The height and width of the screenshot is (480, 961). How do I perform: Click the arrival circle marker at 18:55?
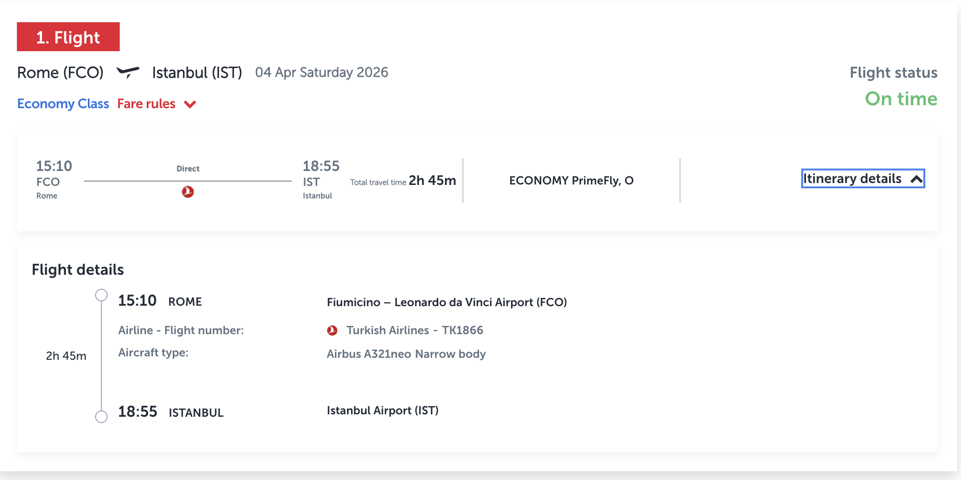(x=101, y=416)
